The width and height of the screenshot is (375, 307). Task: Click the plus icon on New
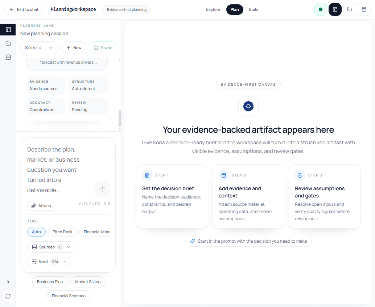pyautogui.click(x=69, y=48)
